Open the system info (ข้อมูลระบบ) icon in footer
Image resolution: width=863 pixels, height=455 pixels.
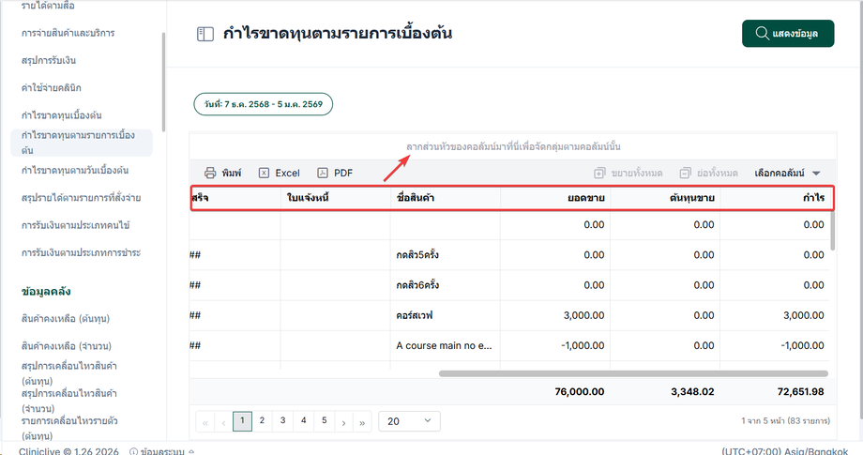click(133, 451)
